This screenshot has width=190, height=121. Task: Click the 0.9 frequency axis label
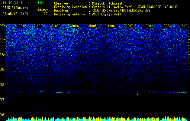pyautogui.click(x=2, y=70)
